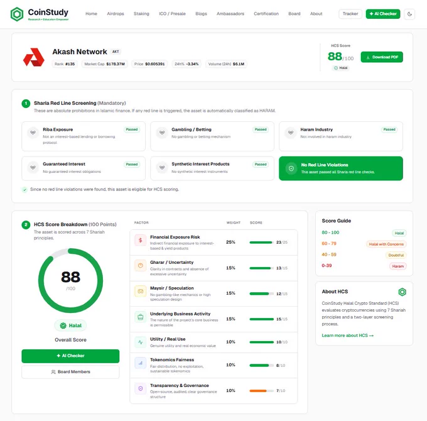Click Financial Exposure Risk dollar icon
The height and width of the screenshot is (421, 427).
click(140, 240)
